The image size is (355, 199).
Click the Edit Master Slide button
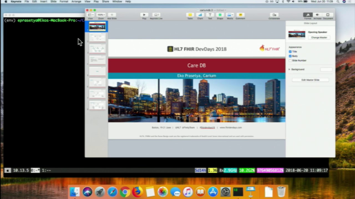coord(310,80)
